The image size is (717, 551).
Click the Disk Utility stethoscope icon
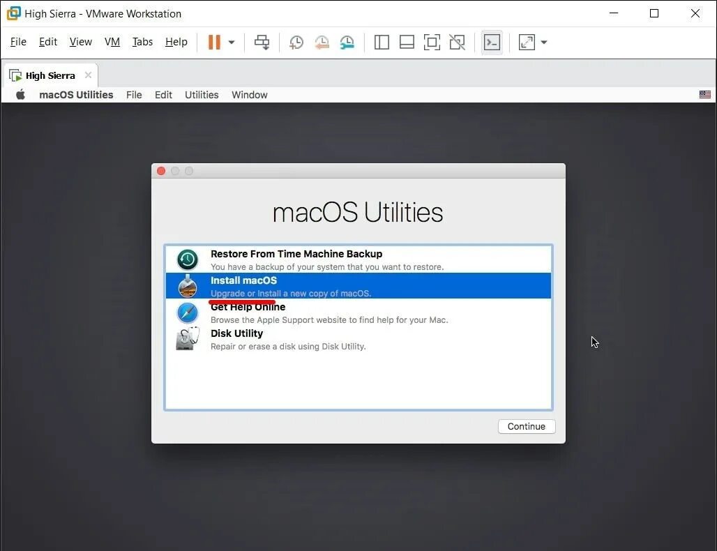pos(188,339)
